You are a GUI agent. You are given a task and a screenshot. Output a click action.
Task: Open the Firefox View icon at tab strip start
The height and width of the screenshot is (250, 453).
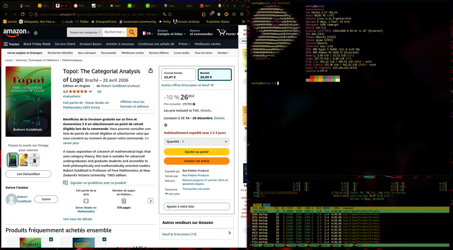6,5
